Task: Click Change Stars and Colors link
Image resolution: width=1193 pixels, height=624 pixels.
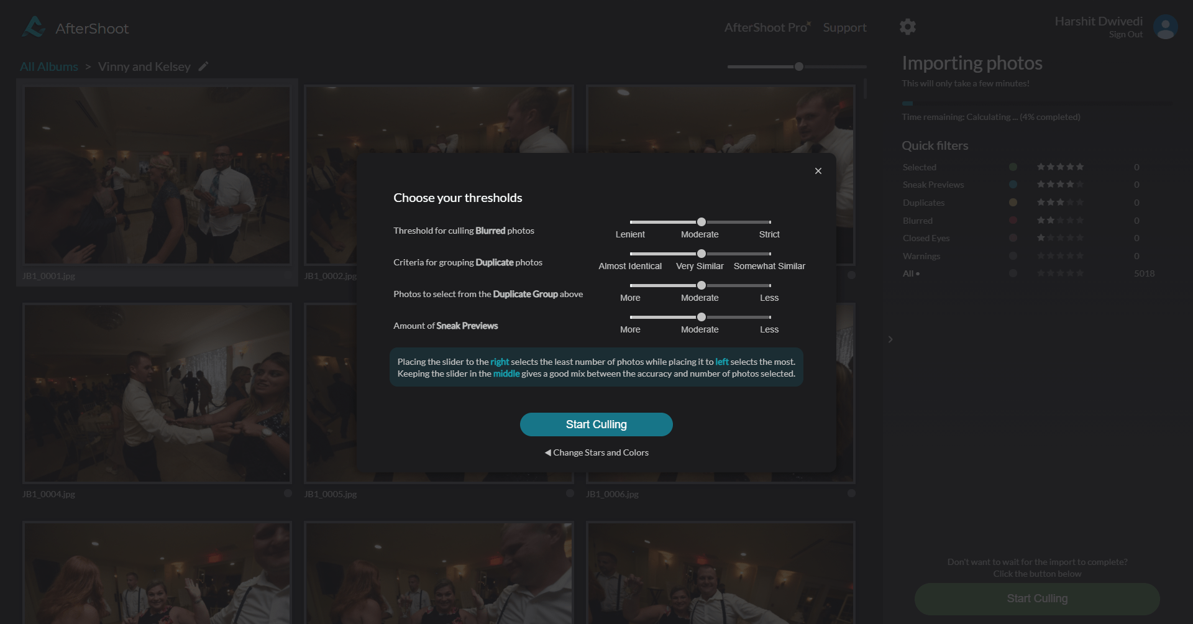Action: [x=596, y=452]
